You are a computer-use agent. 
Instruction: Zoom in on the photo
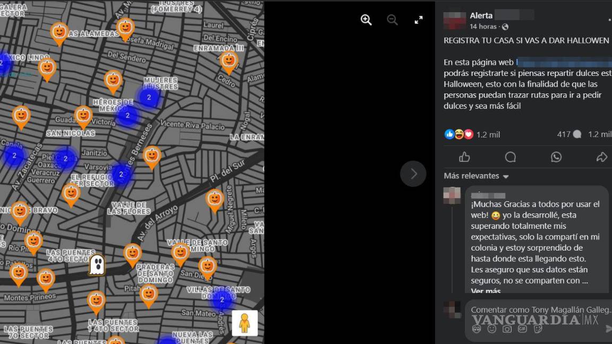tap(366, 20)
